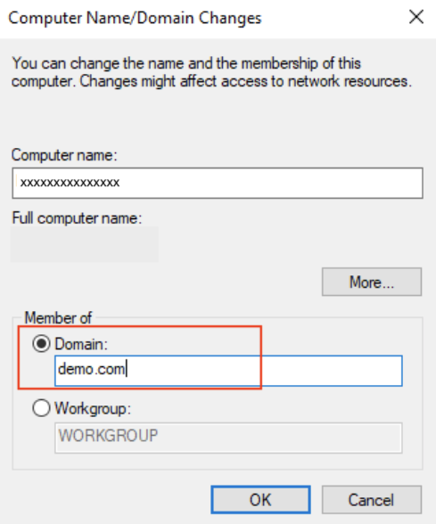Dismiss the dialog with Cancel

pos(372,500)
